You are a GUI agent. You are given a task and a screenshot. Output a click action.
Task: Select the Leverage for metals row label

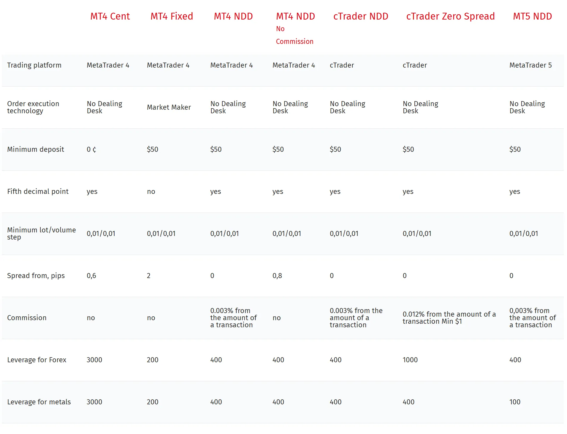click(x=39, y=402)
